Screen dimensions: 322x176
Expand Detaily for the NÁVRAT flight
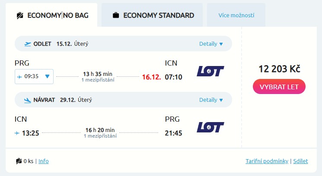211,100
